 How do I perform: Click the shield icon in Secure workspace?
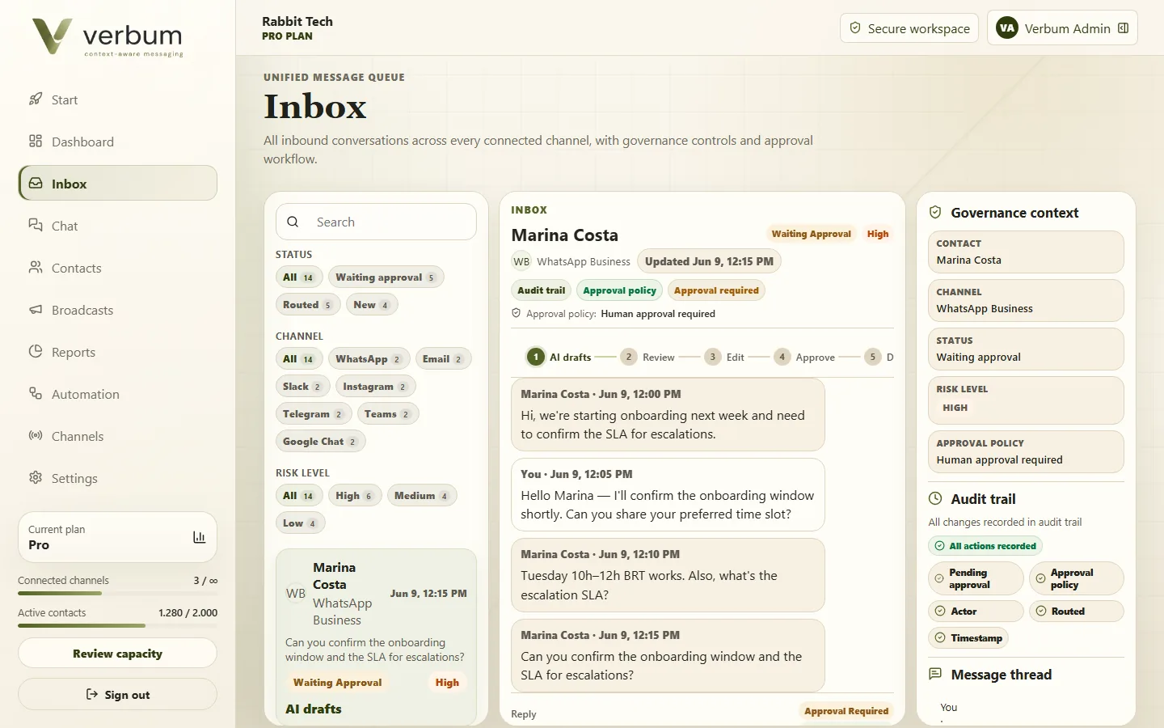[855, 28]
